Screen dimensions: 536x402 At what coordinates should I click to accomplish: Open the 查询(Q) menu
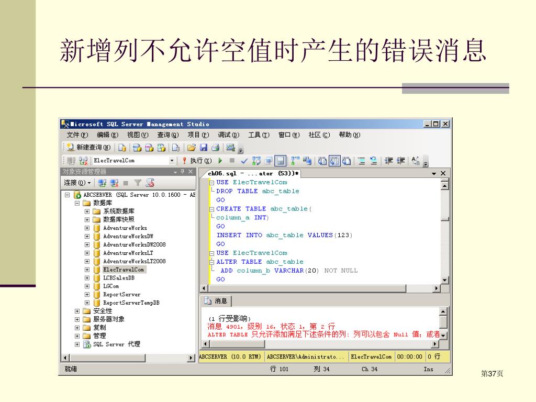click(168, 135)
